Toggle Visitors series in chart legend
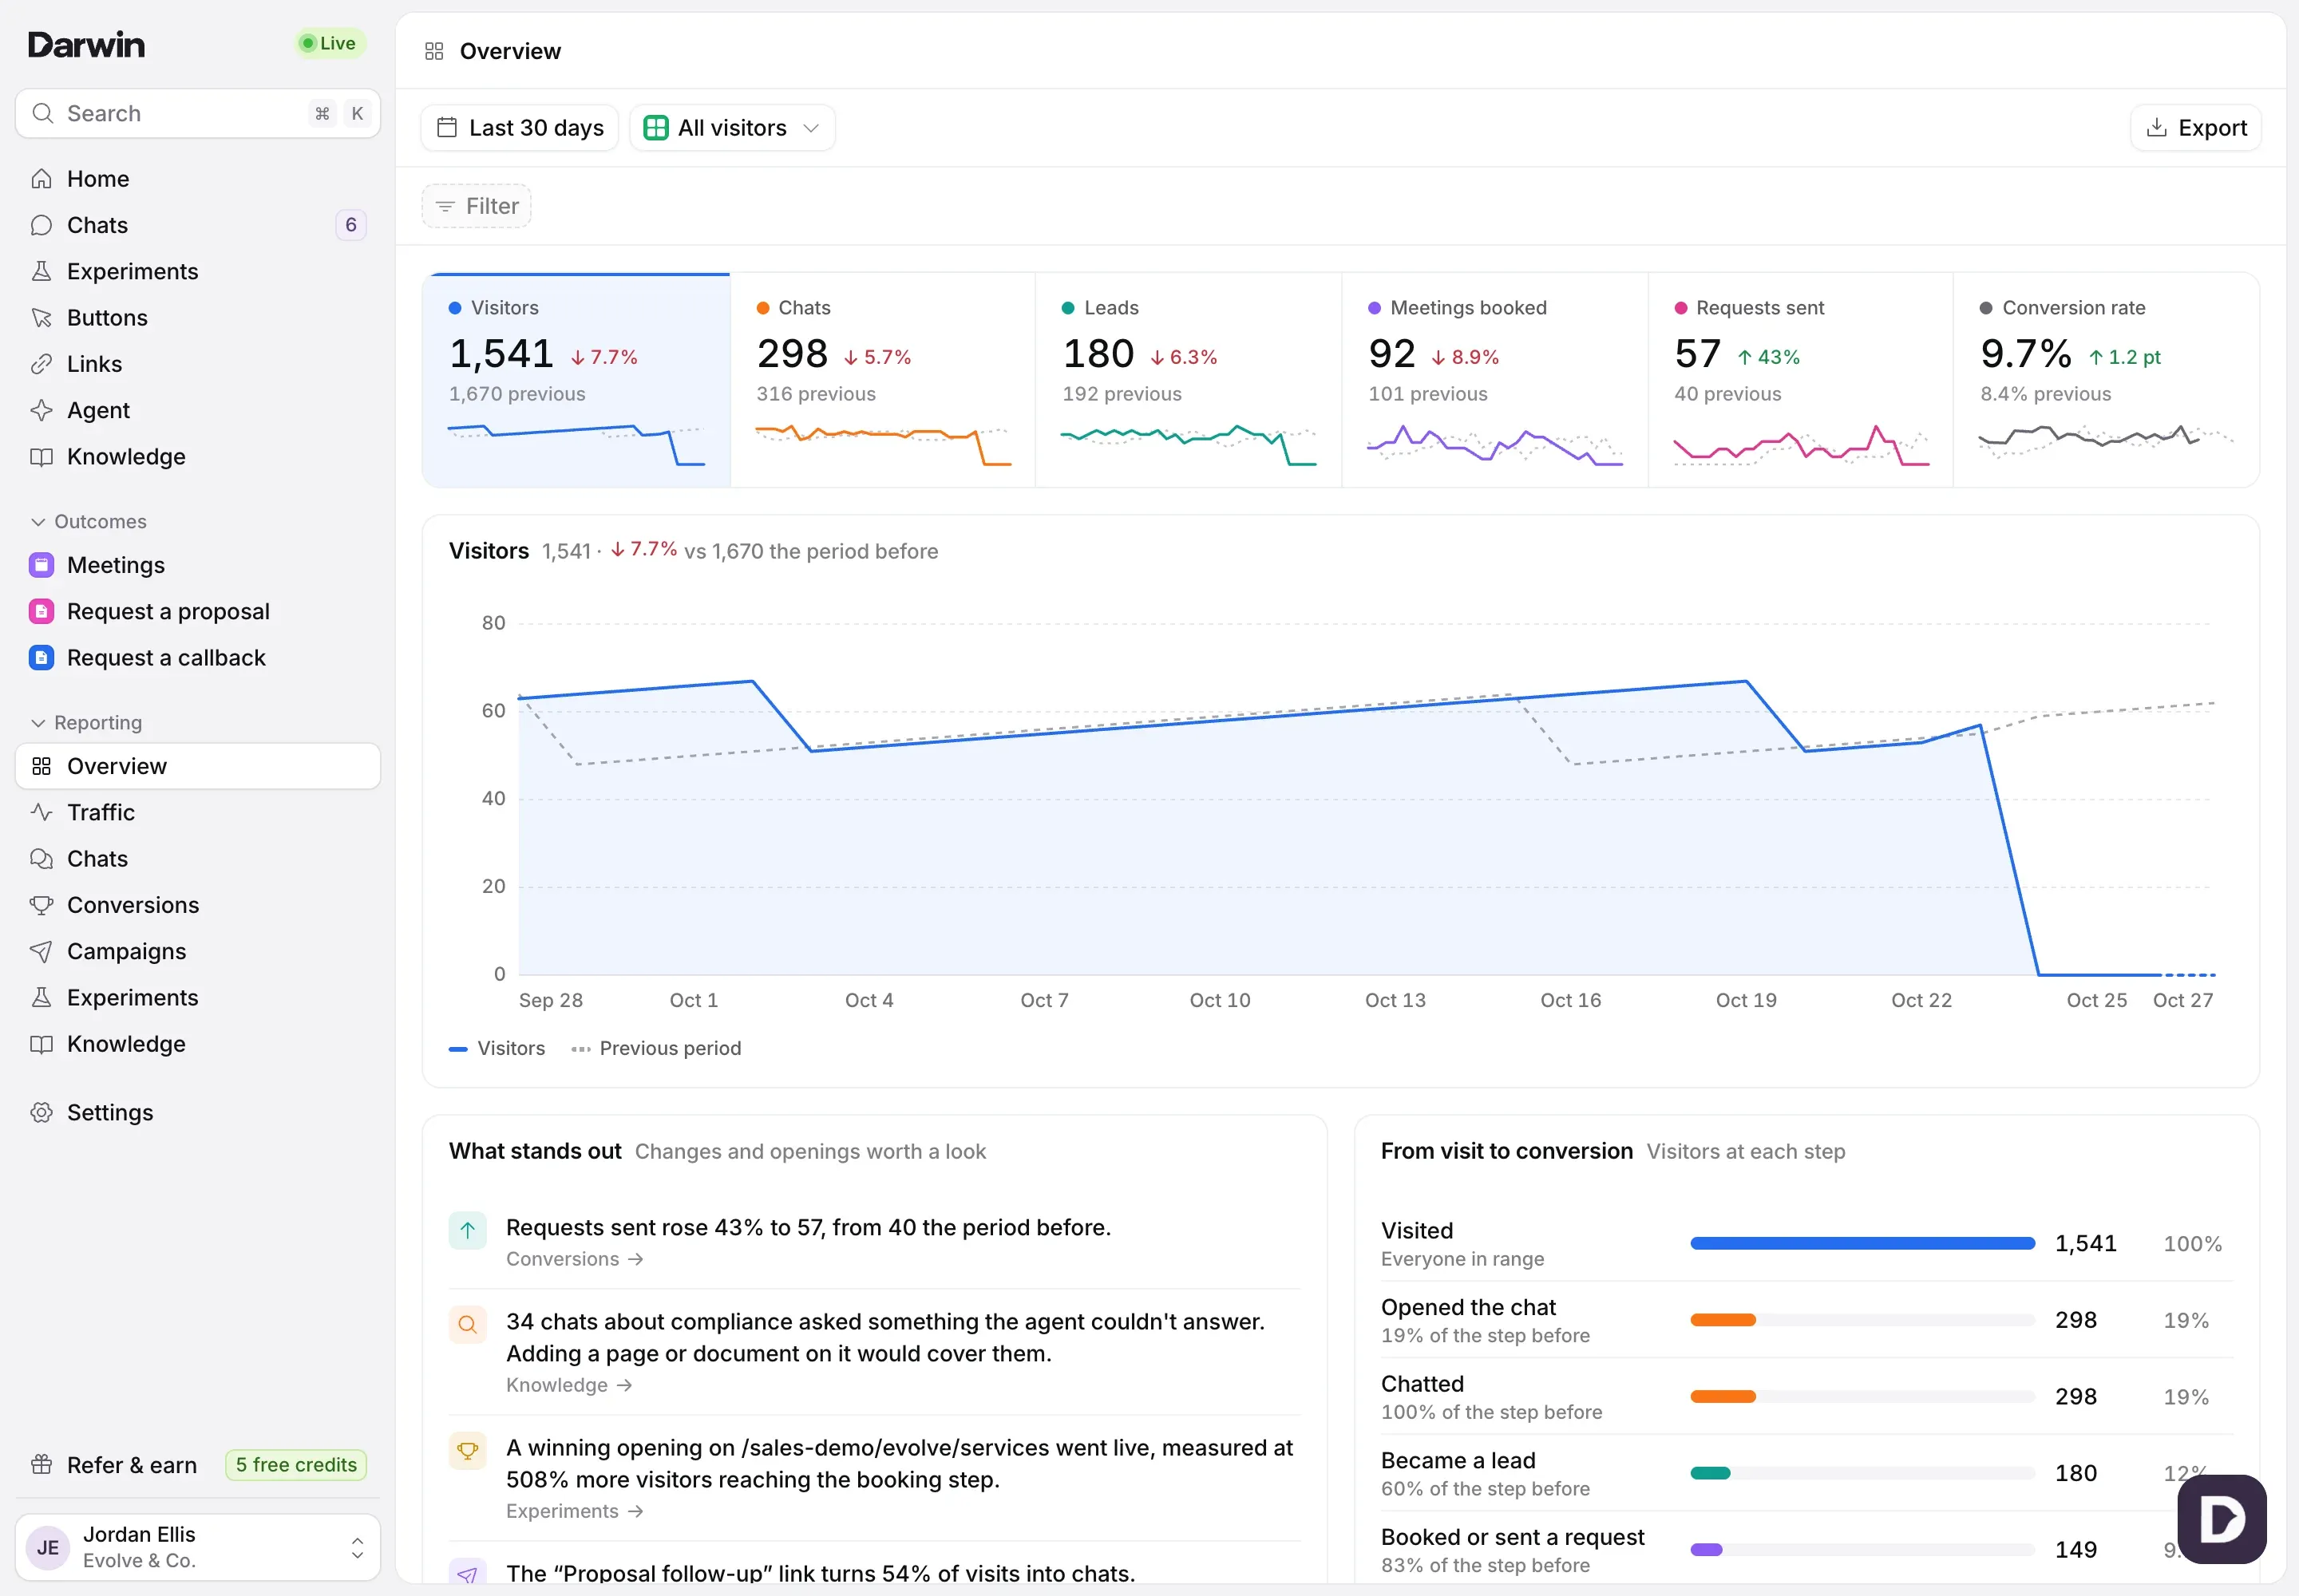This screenshot has height=1596, width=2299. click(497, 1048)
